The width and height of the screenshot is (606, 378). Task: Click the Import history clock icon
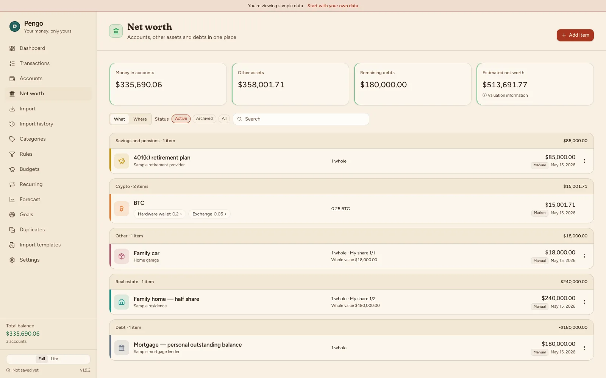point(12,124)
